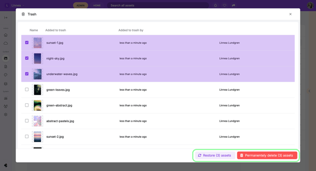Click the share arrow icon
Viewport: 316px width, 171px height.
(x=233, y=6)
